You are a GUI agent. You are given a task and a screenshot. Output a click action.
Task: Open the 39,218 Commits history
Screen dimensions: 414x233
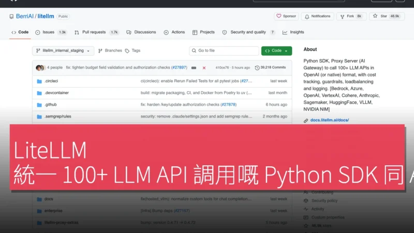pyautogui.click(x=270, y=68)
